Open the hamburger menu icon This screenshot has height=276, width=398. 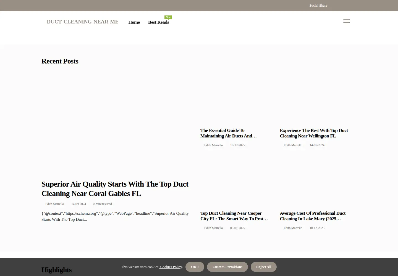point(347,21)
